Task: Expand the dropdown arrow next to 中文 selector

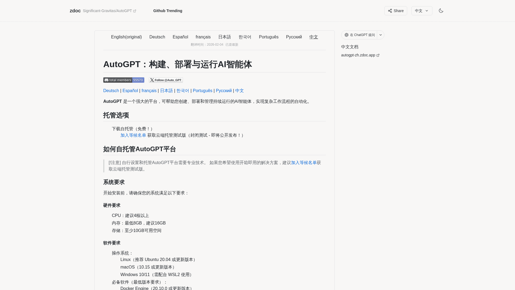Action: point(426,11)
